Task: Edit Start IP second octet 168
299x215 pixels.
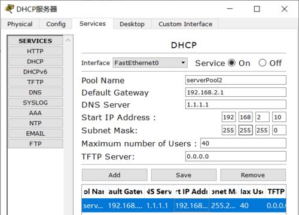Action: point(246,117)
